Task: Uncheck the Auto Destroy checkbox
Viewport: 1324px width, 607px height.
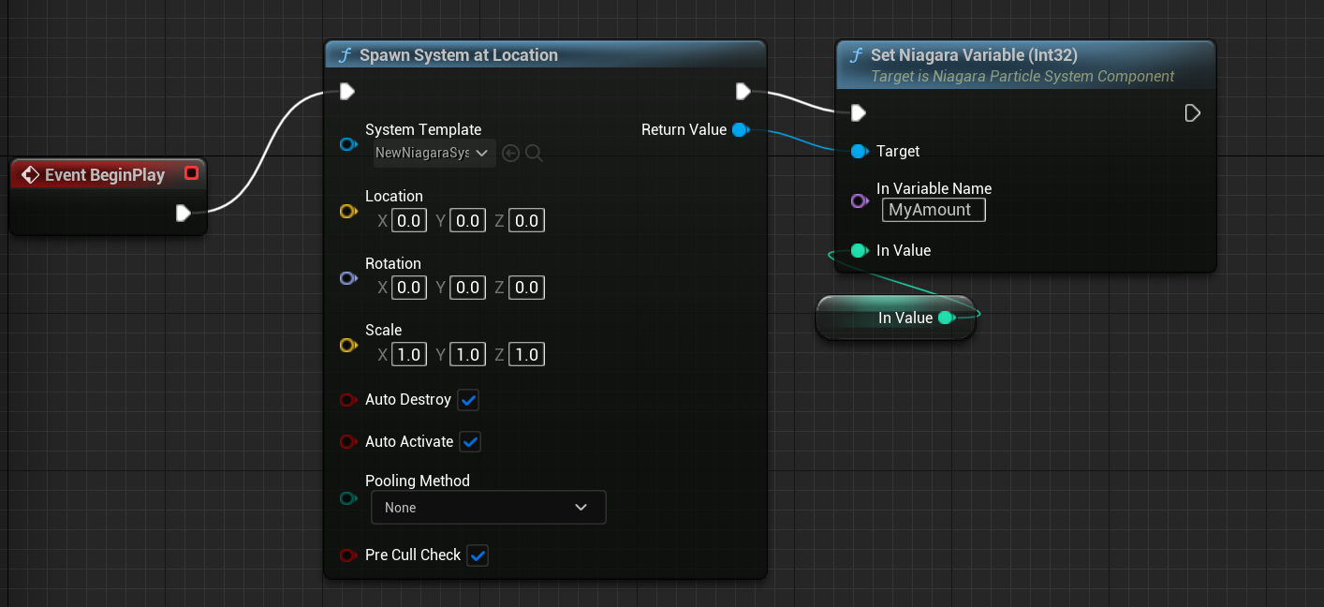Action: coord(468,400)
